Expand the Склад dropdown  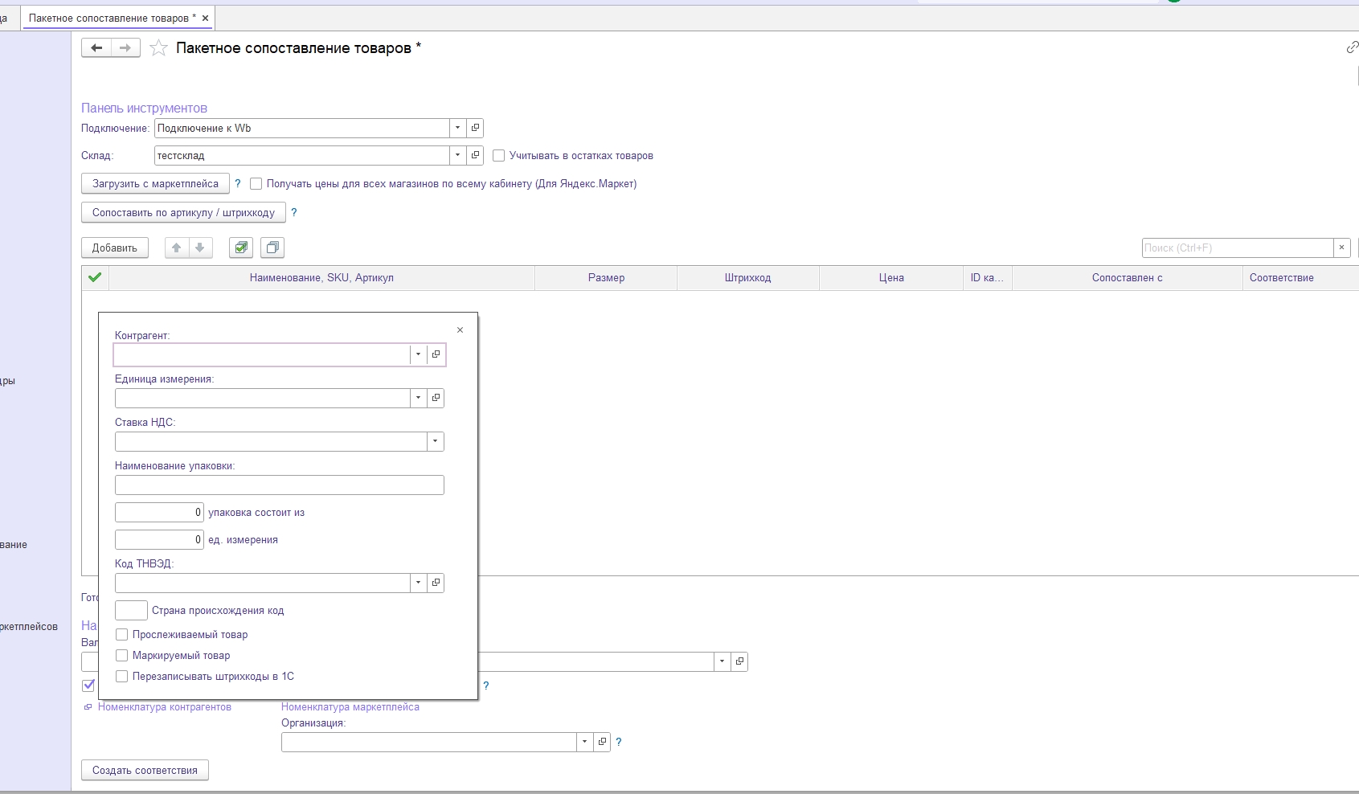pyautogui.click(x=457, y=155)
